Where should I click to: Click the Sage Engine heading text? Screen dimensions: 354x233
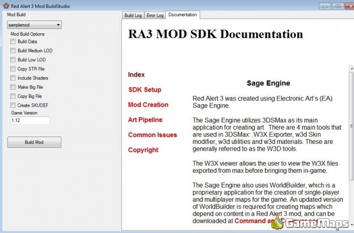(x=268, y=83)
